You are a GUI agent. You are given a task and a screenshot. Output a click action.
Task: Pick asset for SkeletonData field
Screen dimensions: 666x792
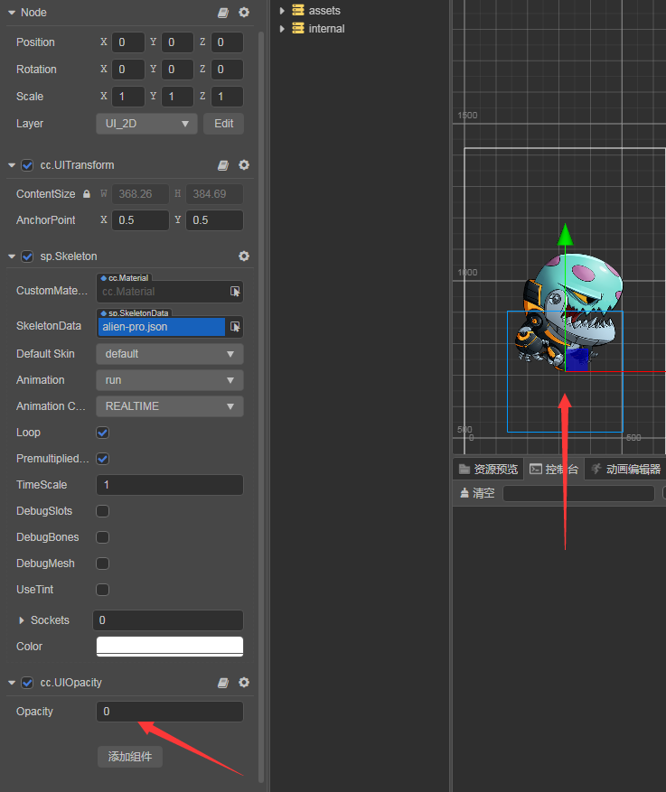(x=235, y=327)
